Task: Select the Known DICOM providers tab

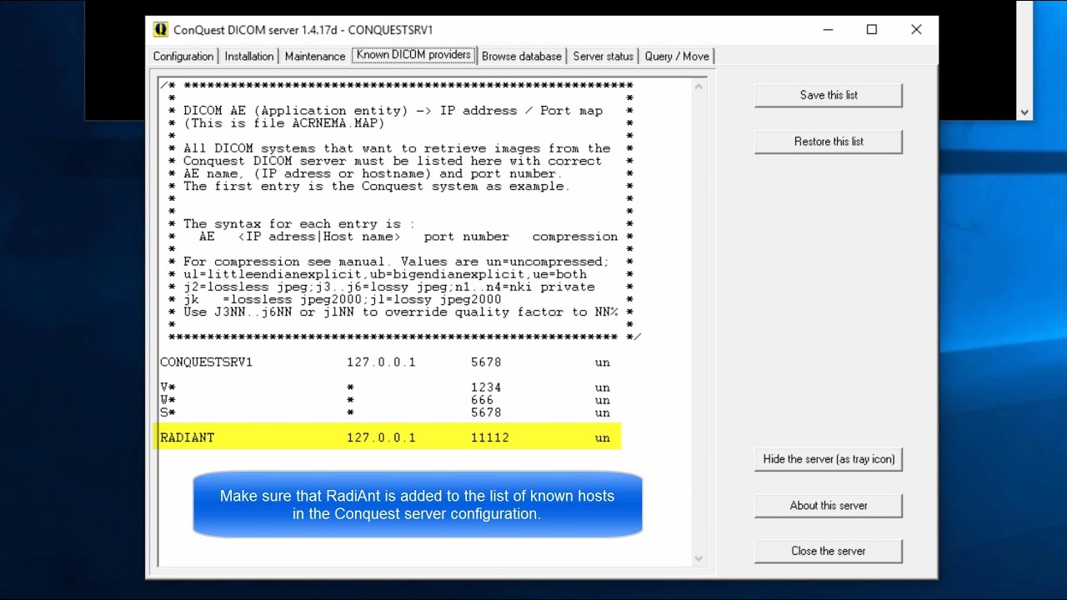Action: click(414, 55)
